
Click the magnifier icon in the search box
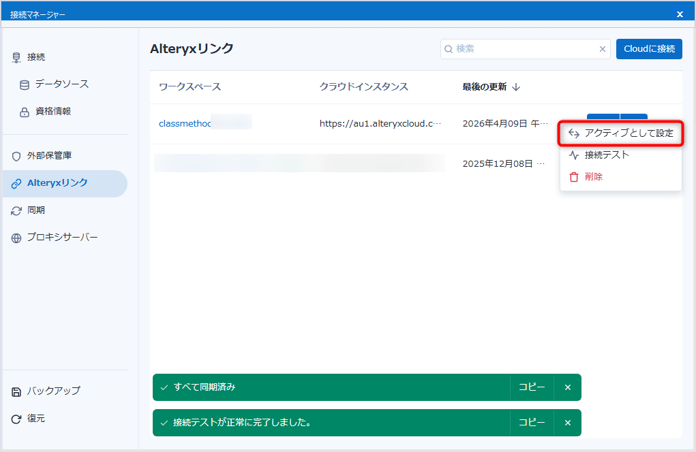click(448, 49)
